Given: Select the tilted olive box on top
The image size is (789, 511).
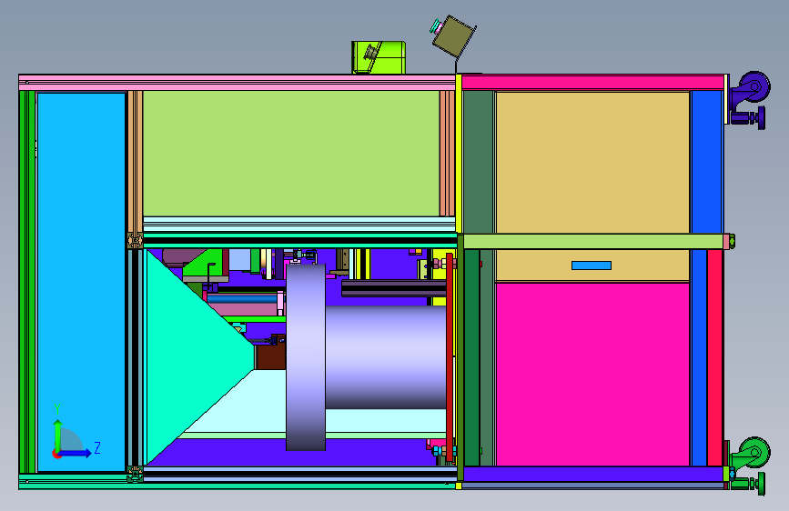Looking at the screenshot, I should pyautogui.click(x=454, y=36).
